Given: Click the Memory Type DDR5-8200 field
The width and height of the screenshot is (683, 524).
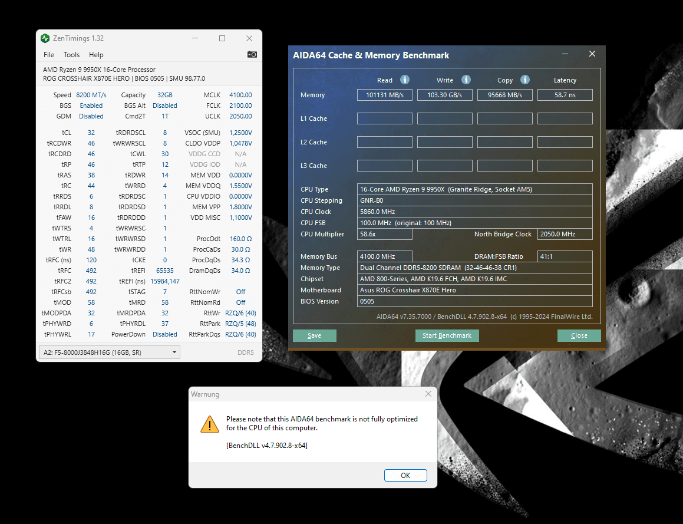Looking at the screenshot, I should 475,268.
